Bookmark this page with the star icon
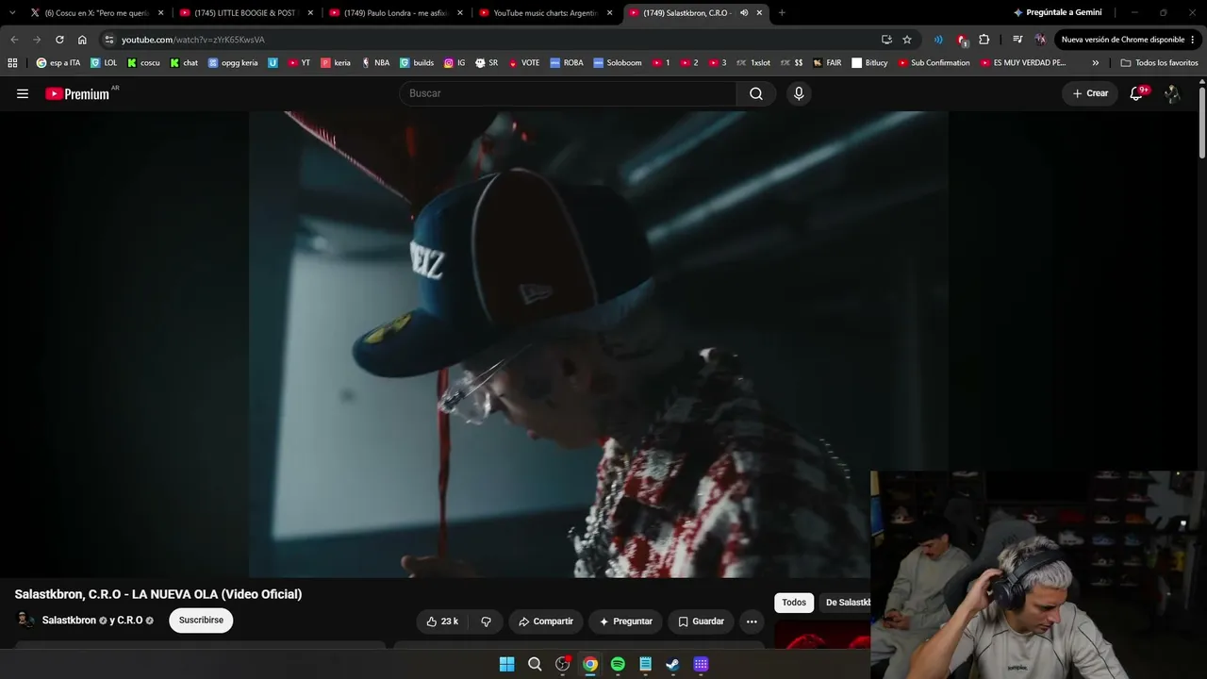The image size is (1207, 679). tap(907, 40)
